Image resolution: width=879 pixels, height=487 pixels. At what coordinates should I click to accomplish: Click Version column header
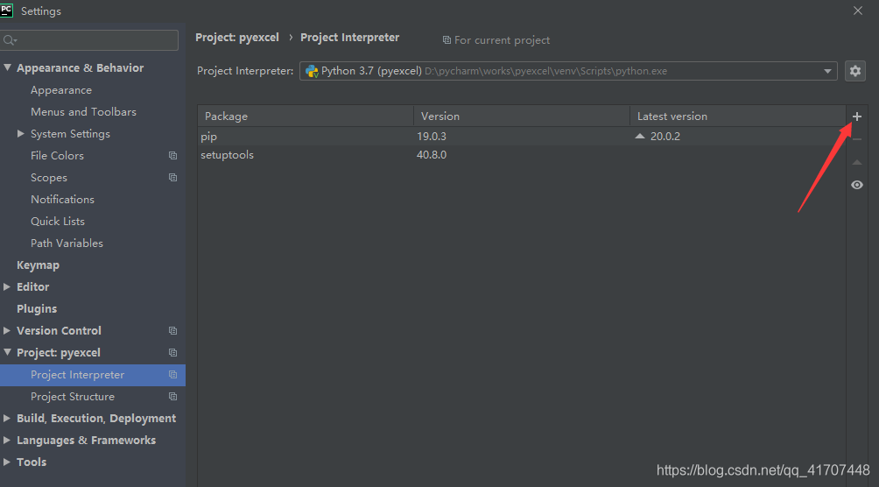(522, 116)
